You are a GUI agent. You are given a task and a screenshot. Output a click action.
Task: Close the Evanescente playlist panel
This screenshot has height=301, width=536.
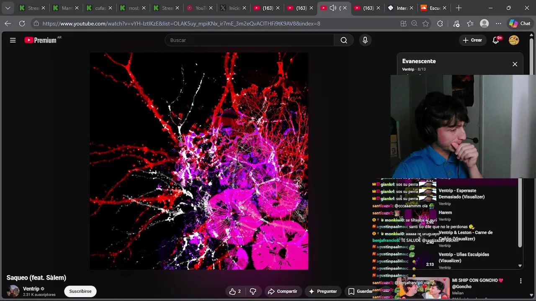click(x=515, y=64)
